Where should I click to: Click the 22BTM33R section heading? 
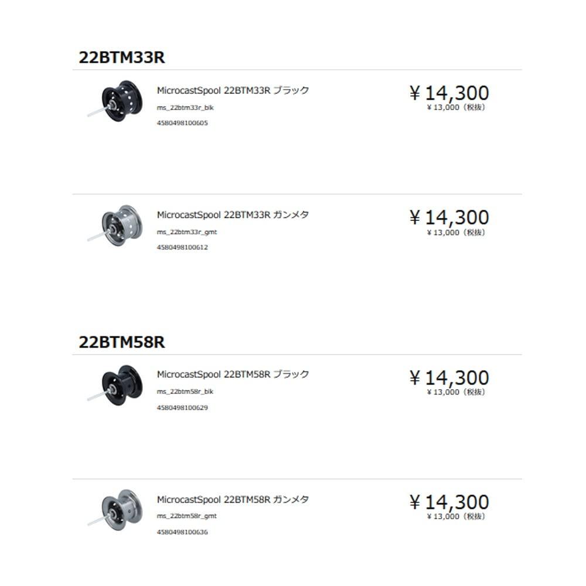[122, 57]
